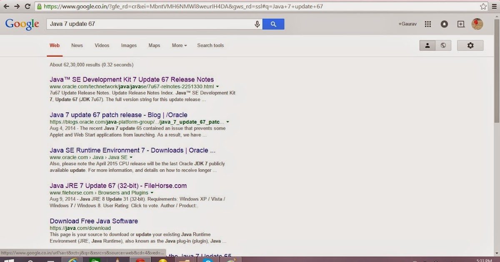Click 'About 62,30,000 results' stats text
The image size is (500, 262).
pos(91,65)
